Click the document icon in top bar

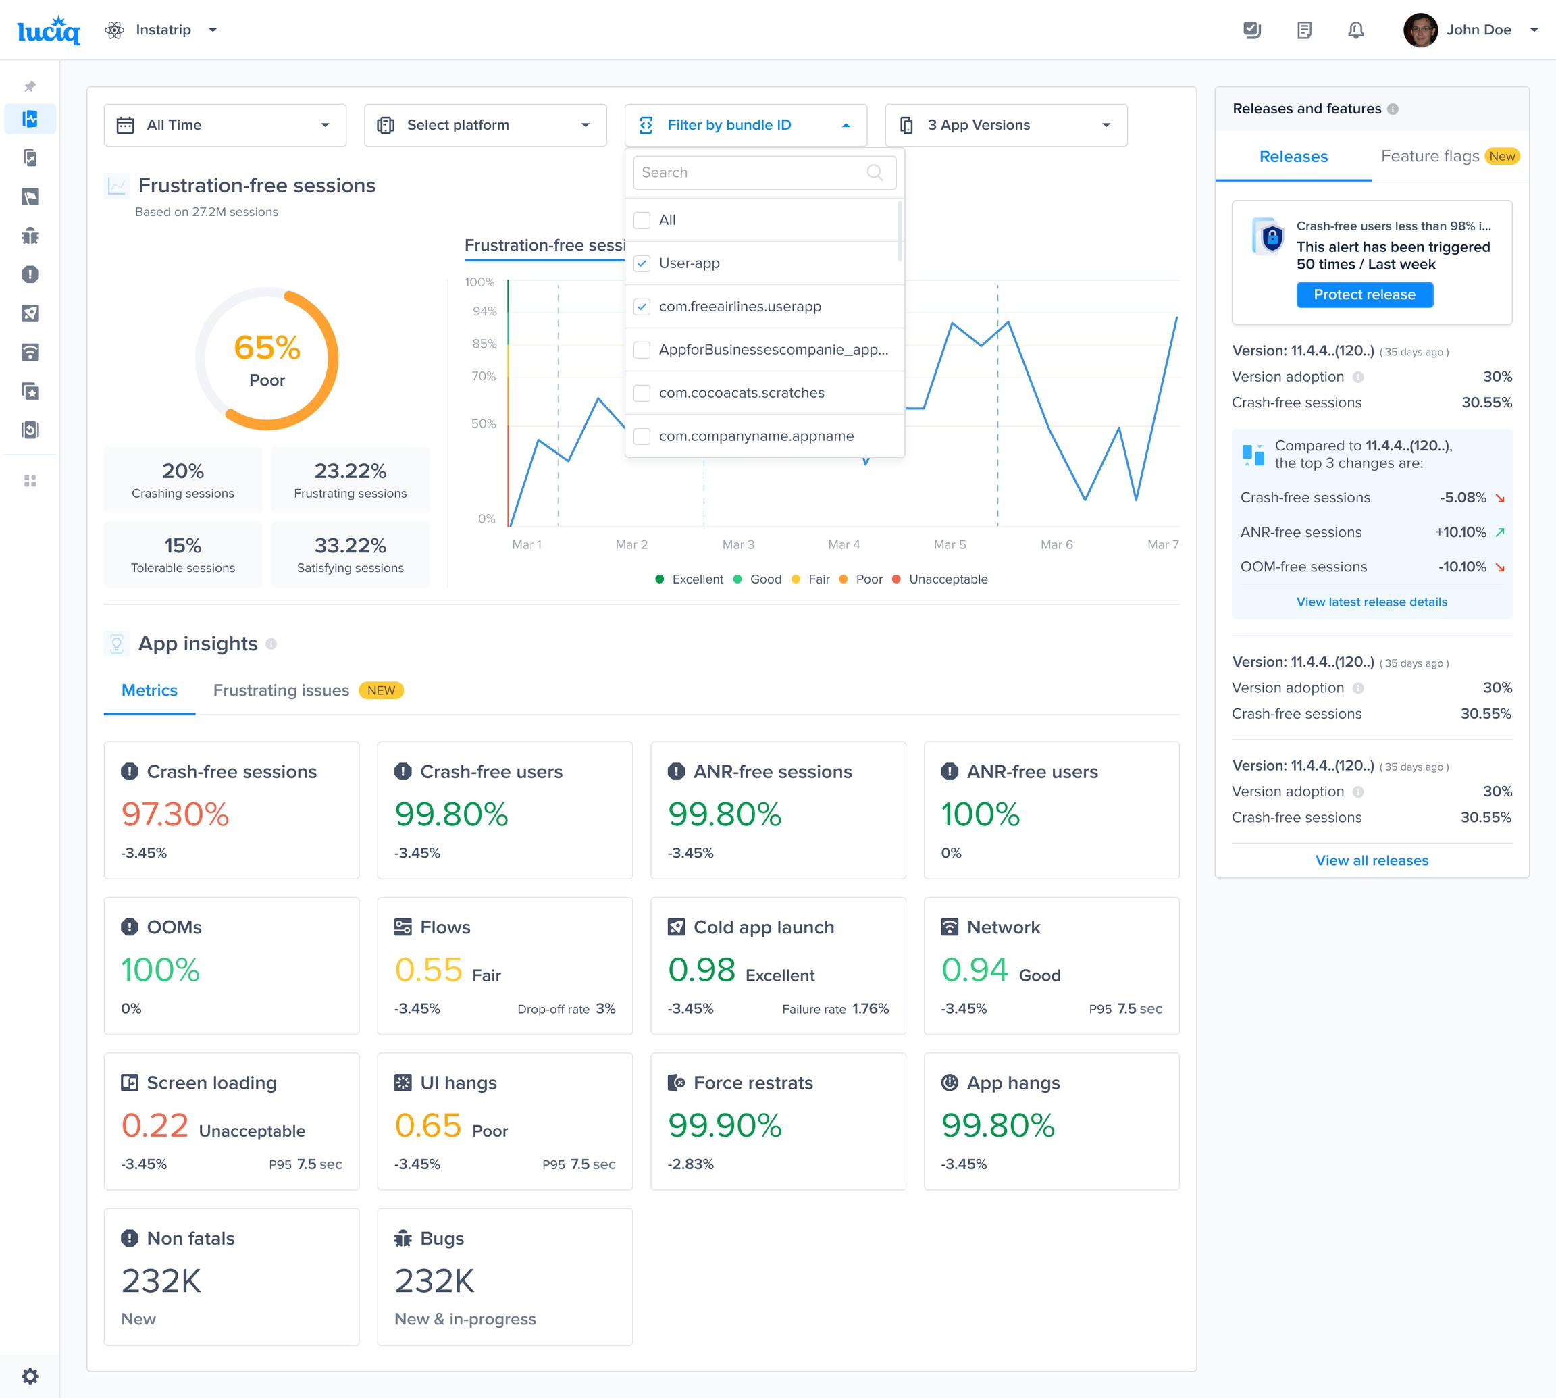(x=1304, y=30)
